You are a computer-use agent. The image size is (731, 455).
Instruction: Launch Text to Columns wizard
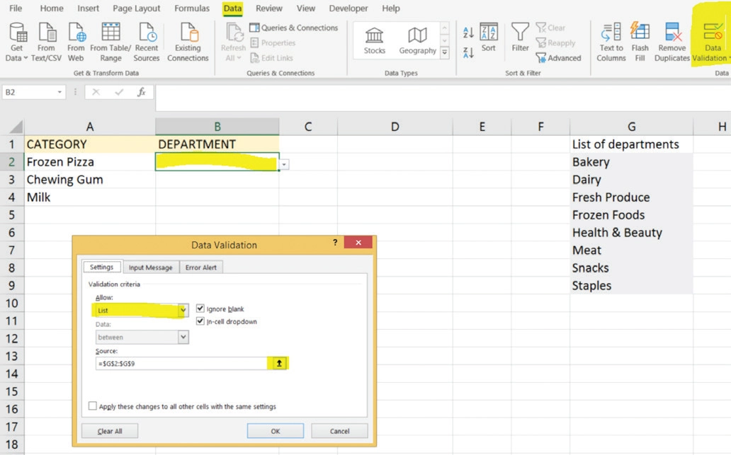pos(611,42)
